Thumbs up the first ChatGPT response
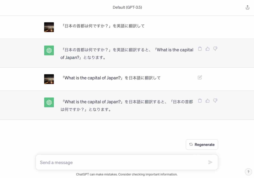 [x=207, y=49]
